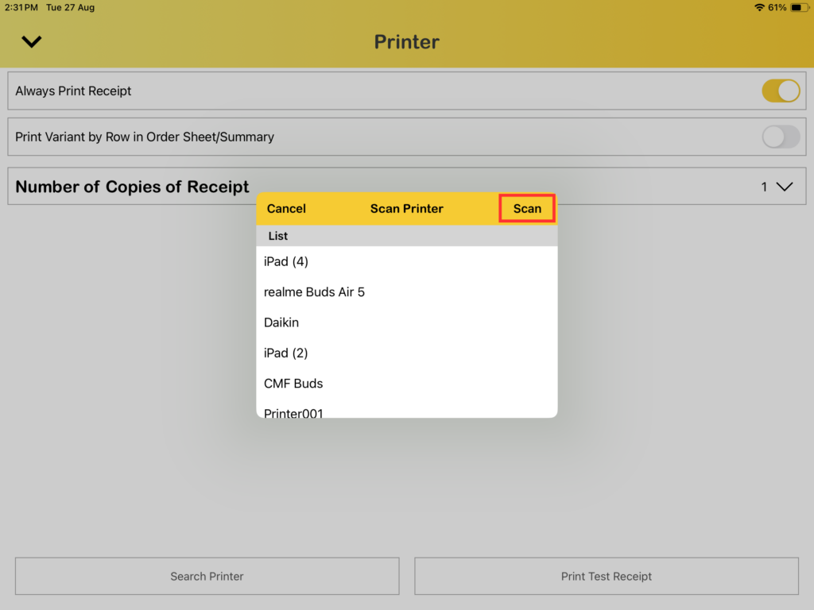Tap the Scan Printer dialog title
814x610 pixels.
point(406,209)
